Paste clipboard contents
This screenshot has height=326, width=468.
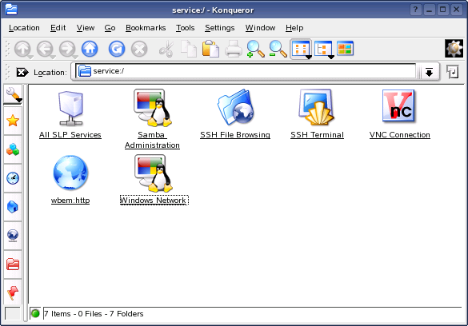(x=210, y=49)
